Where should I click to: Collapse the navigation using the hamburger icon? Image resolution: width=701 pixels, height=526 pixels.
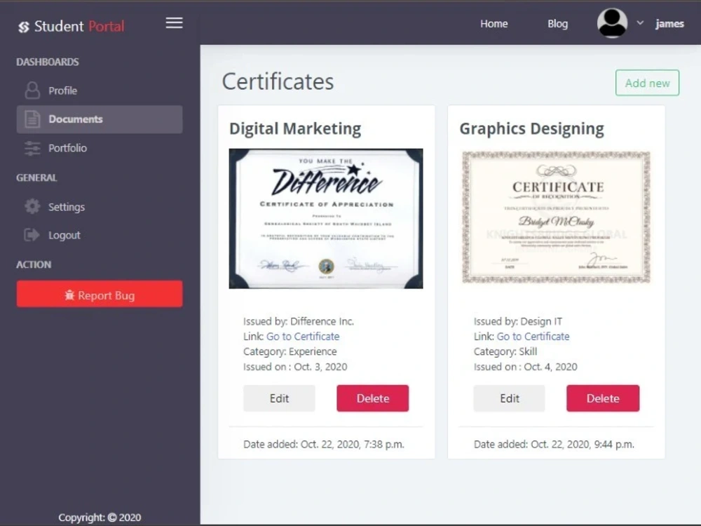(x=174, y=22)
